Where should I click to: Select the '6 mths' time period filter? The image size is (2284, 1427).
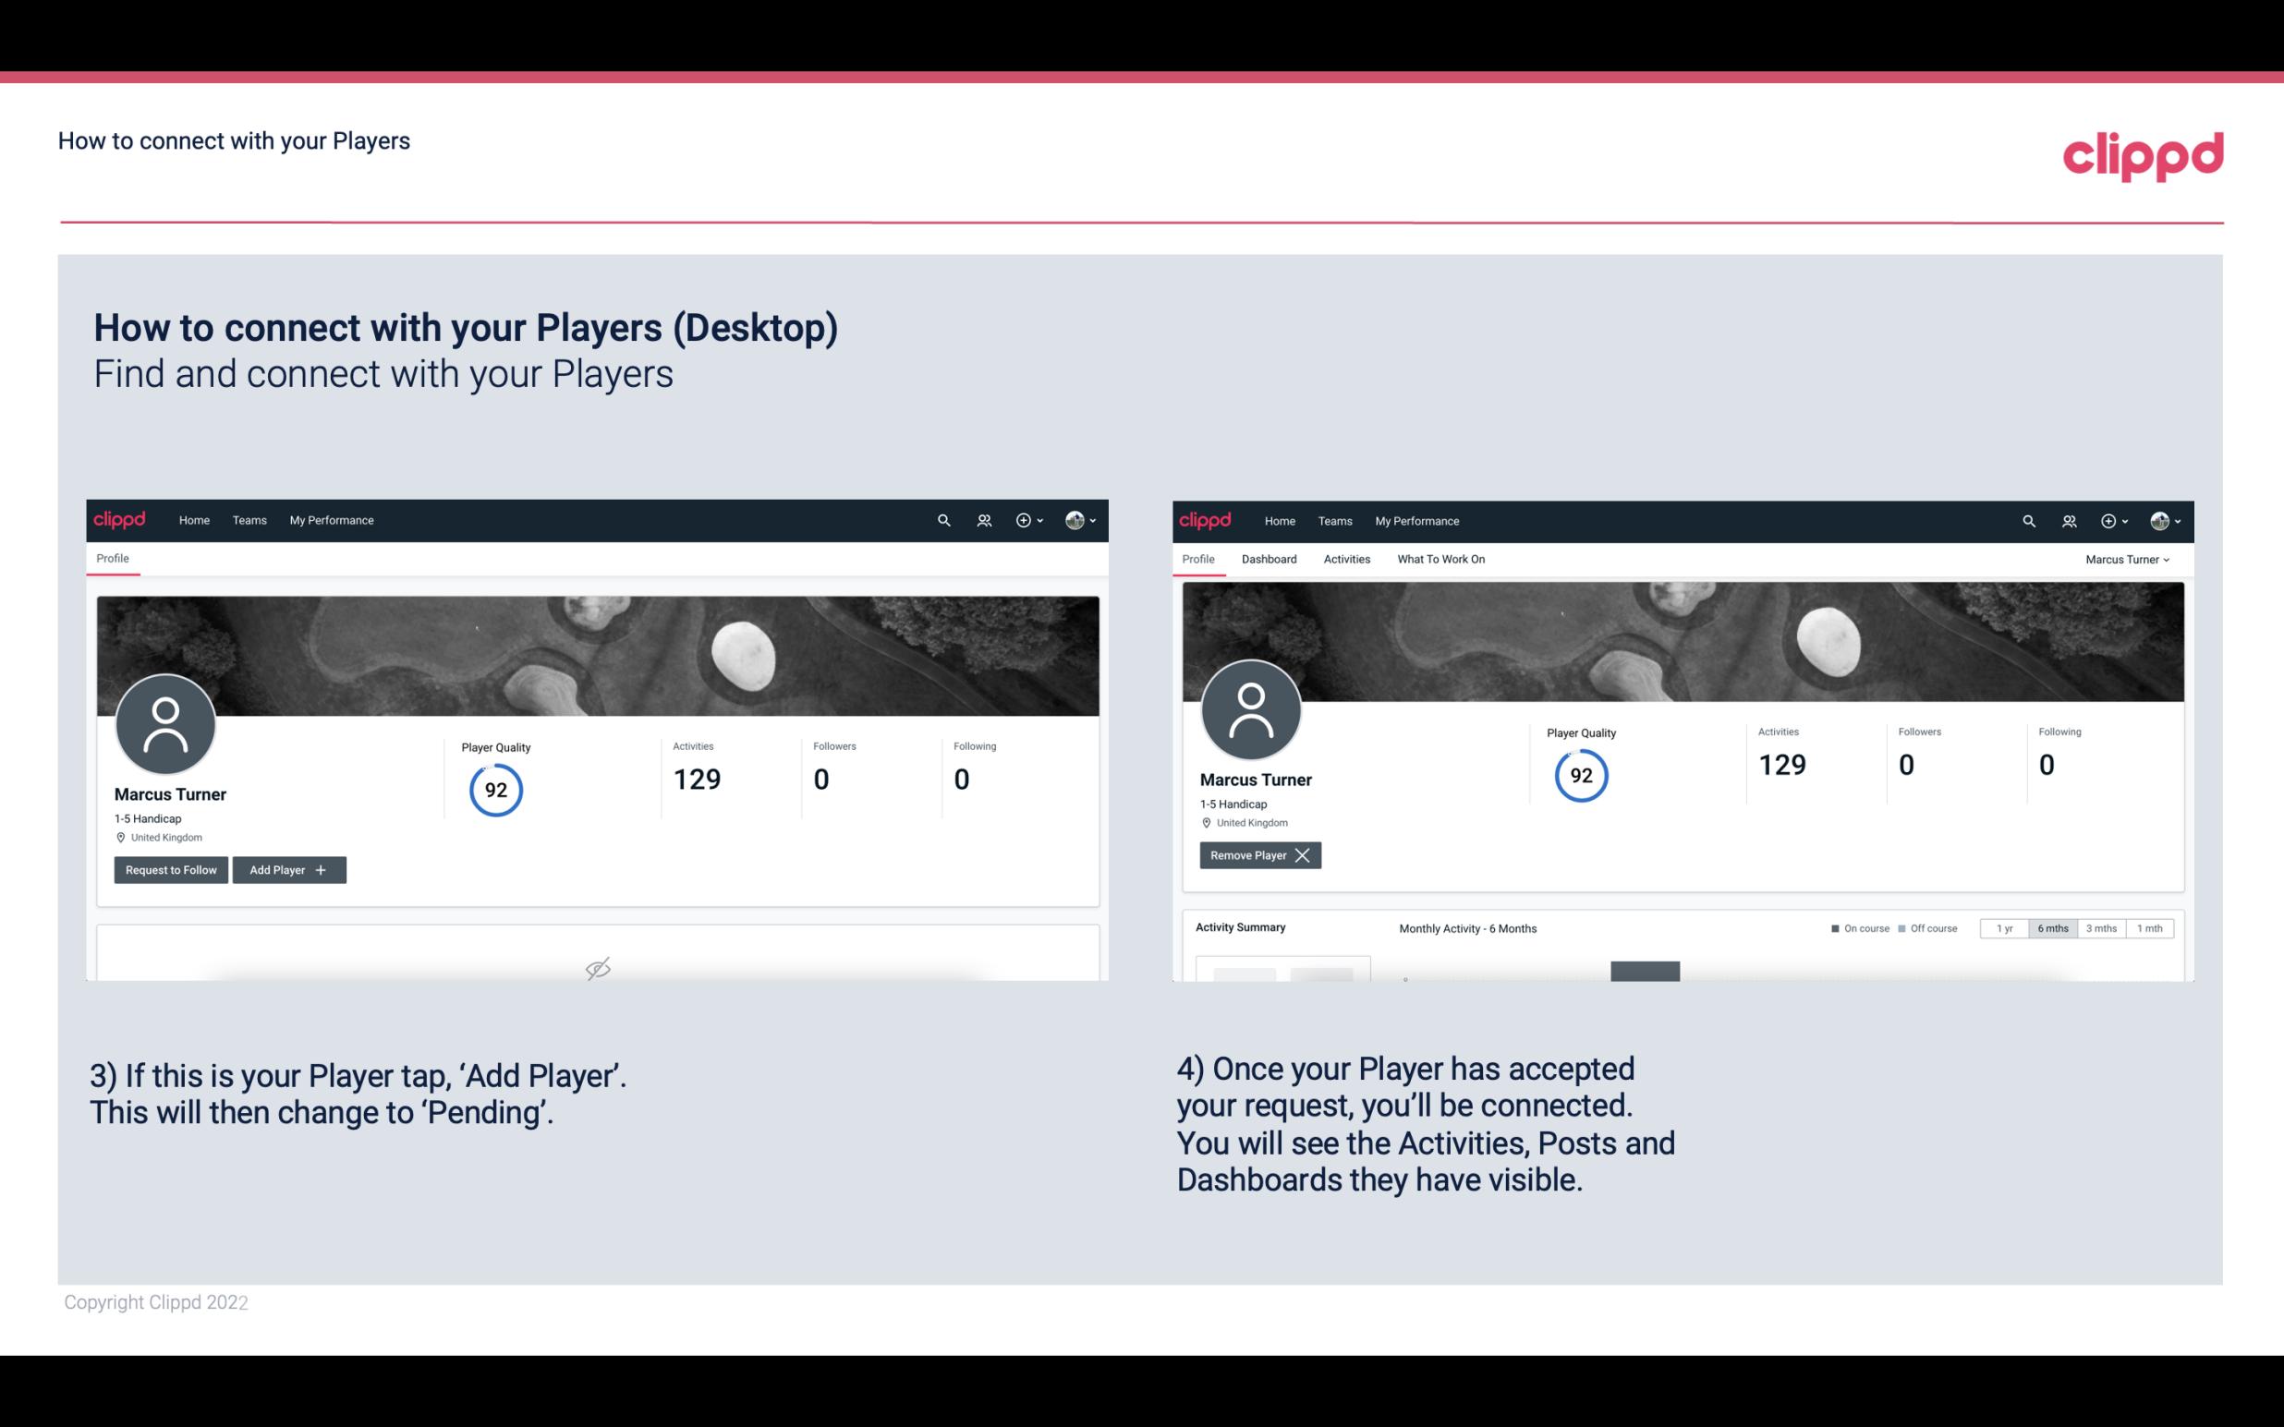[x=2052, y=929]
